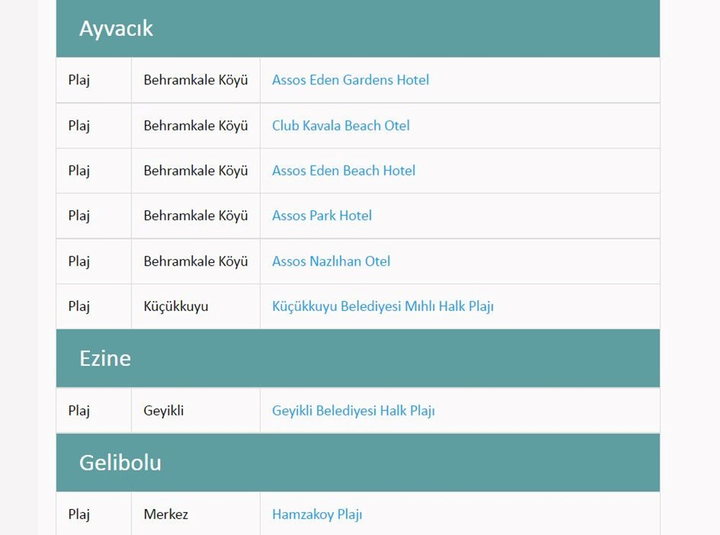
Task: Open the Assos Eden Beach Hotel link
Action: [343, 171]
